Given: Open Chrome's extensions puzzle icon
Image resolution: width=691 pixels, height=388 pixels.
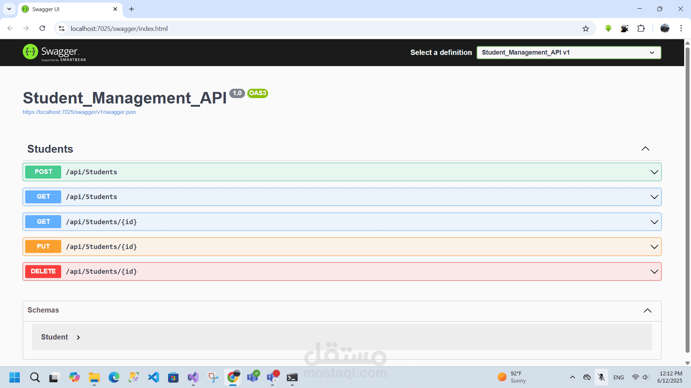Looking at the screenshot, I should pos(642,28).
